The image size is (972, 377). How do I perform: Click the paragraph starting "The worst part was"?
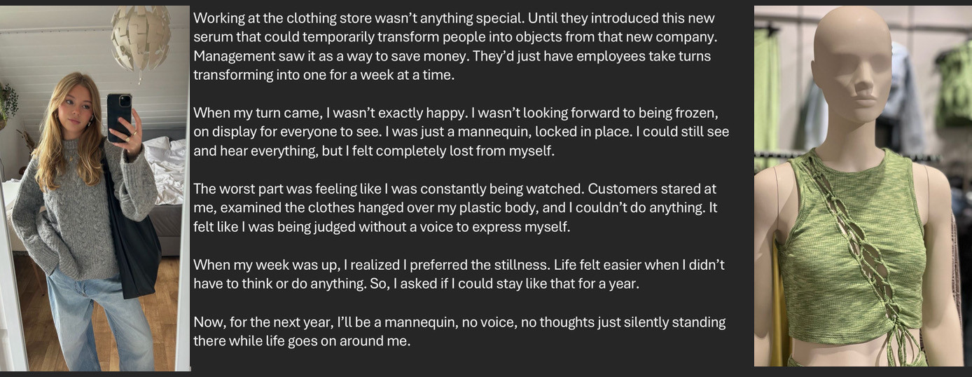(x=455, y=207)
